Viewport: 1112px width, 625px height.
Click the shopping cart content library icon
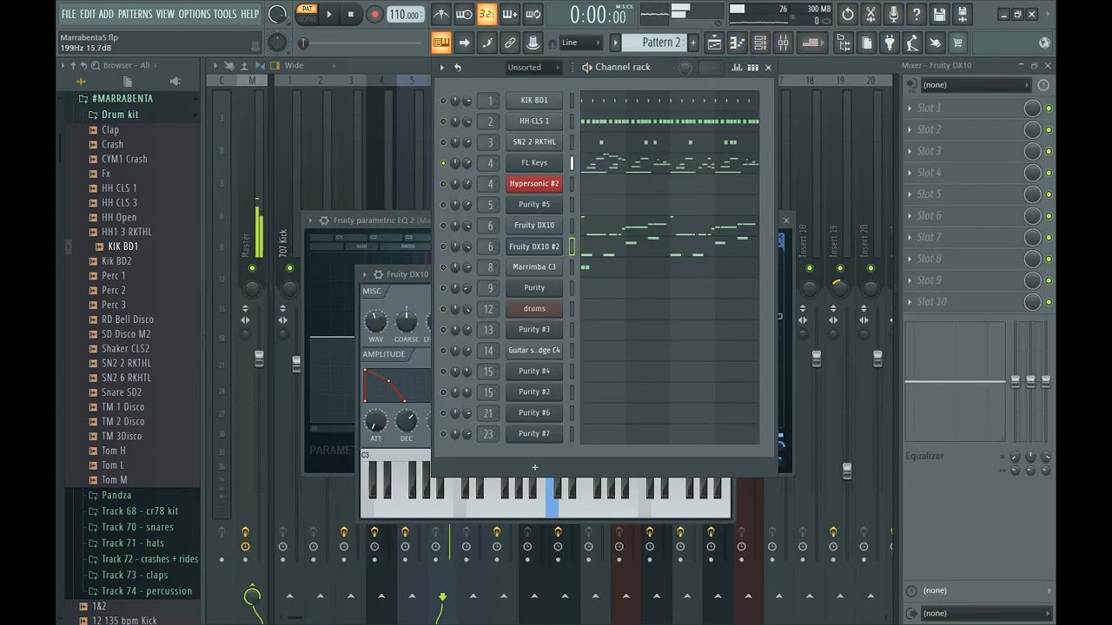point(957,43)
